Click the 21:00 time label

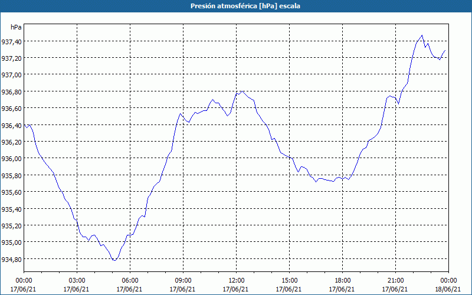395,281
